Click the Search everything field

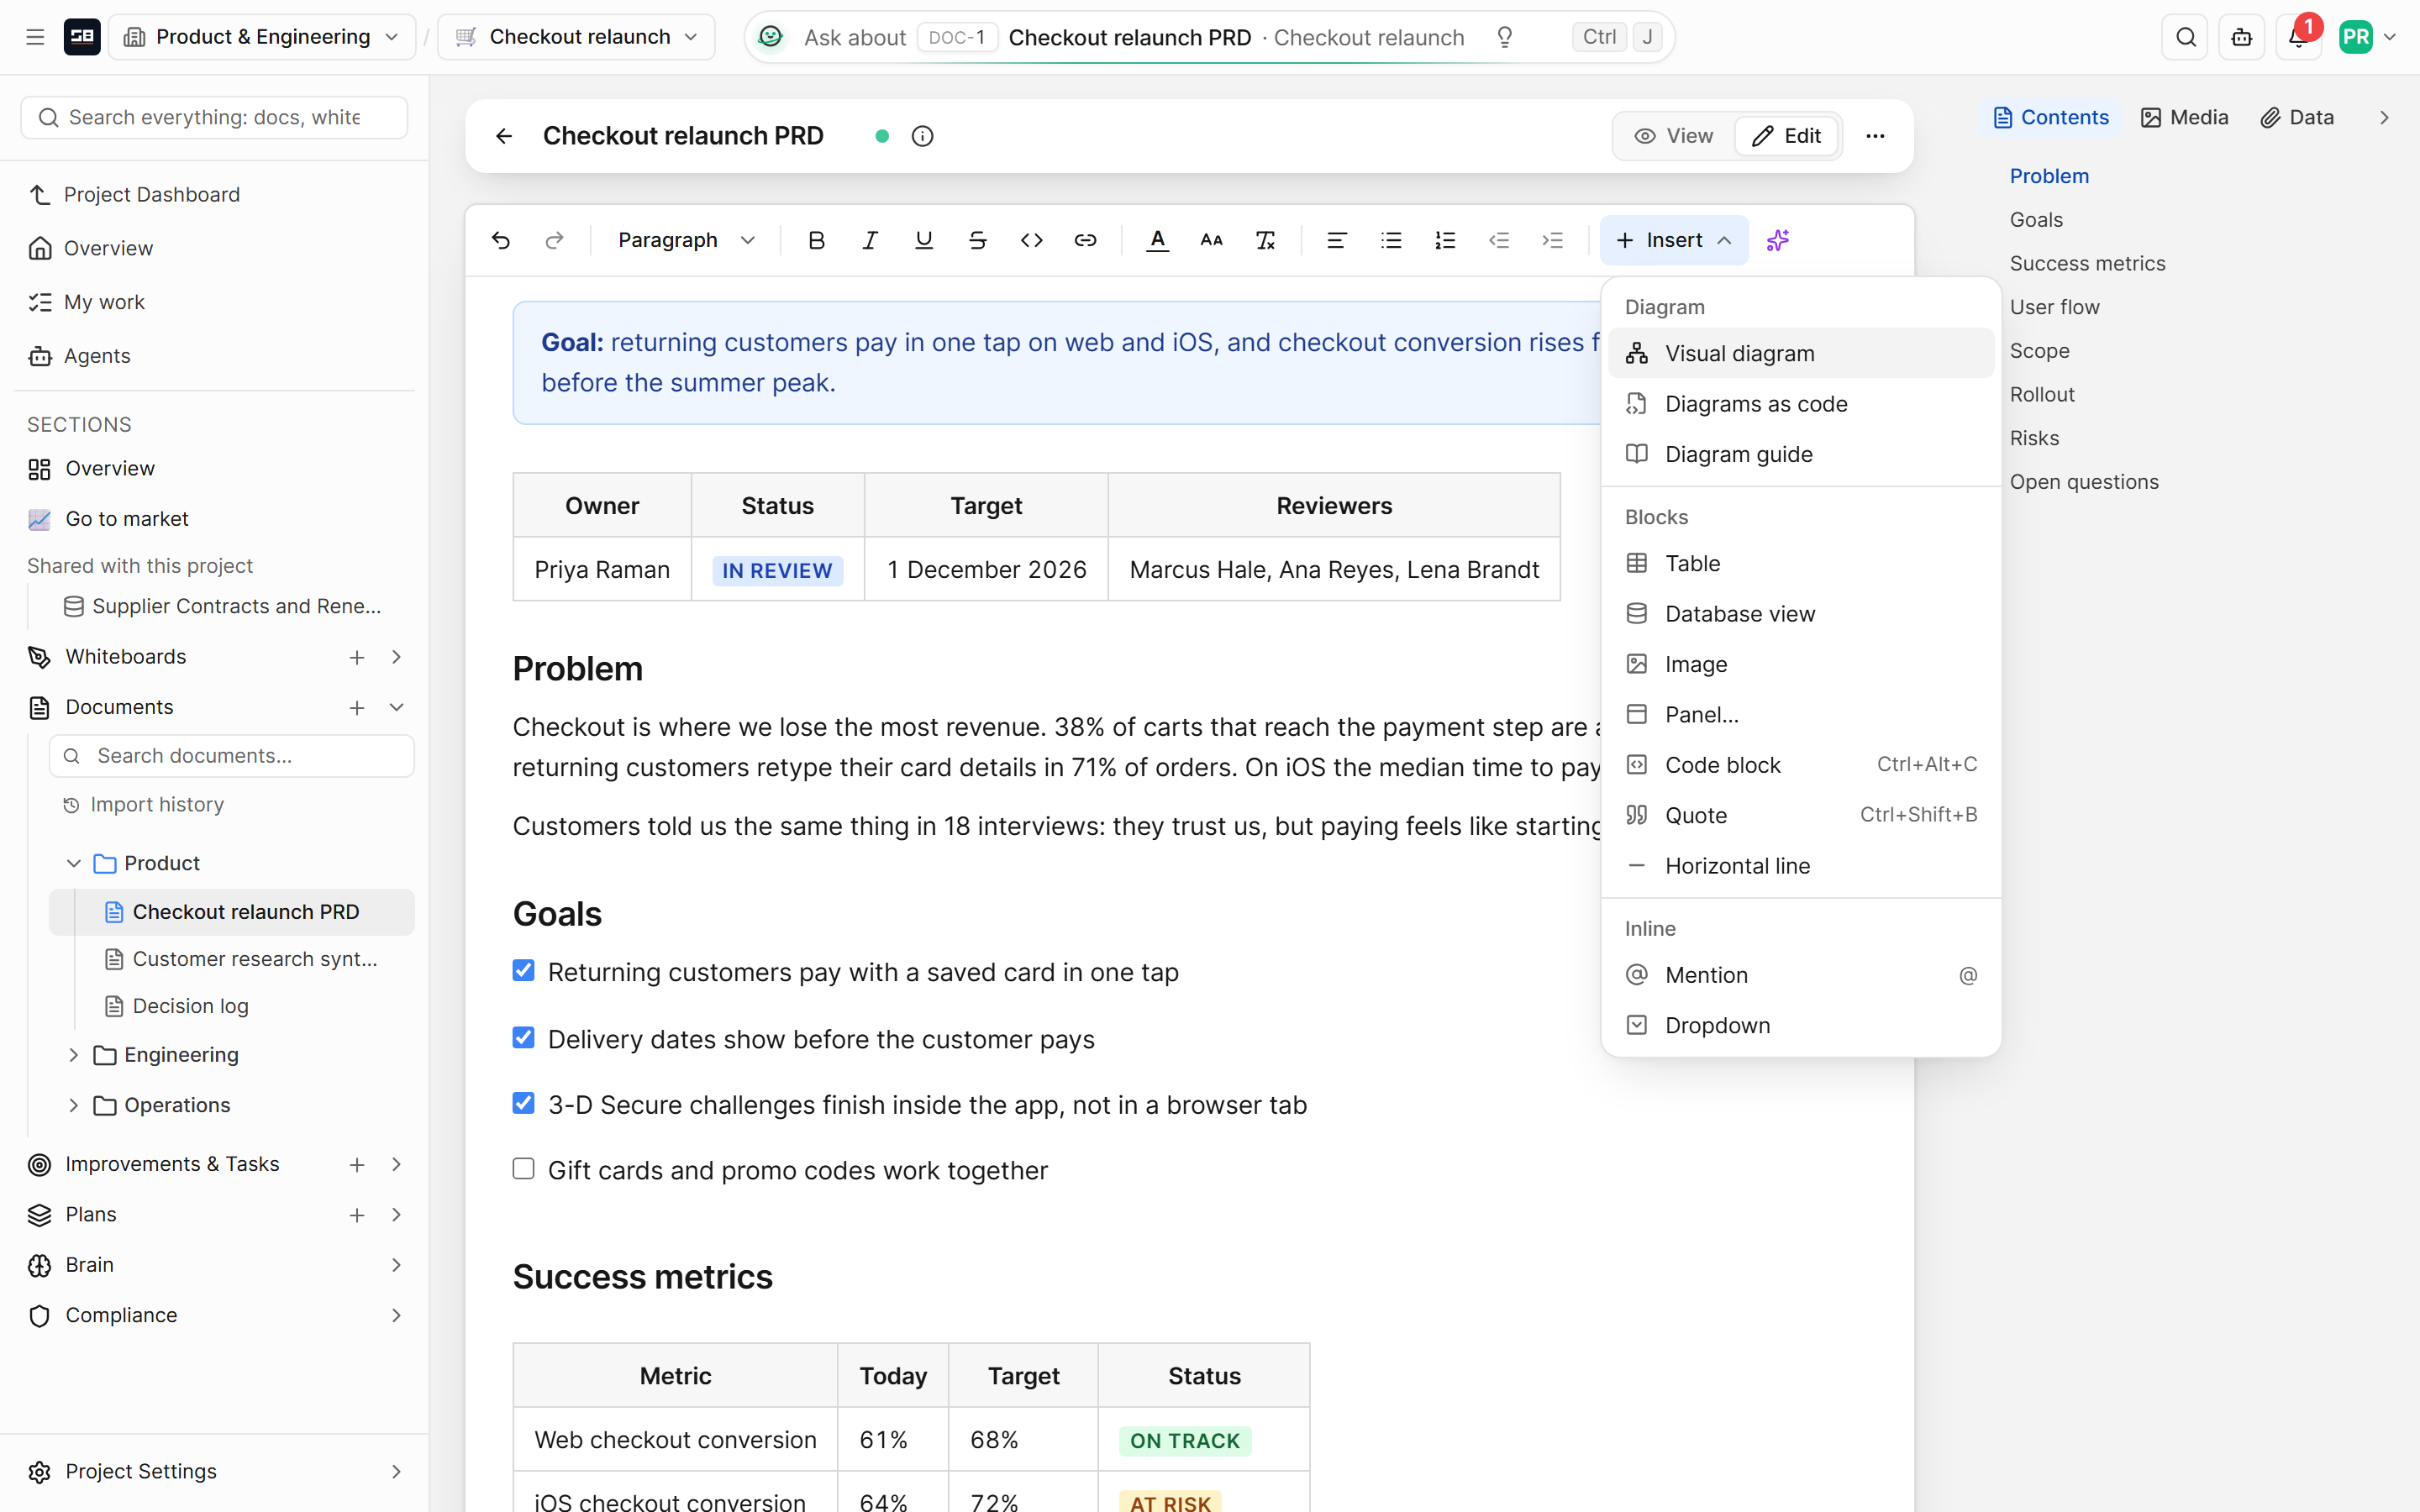coord(214,117)
